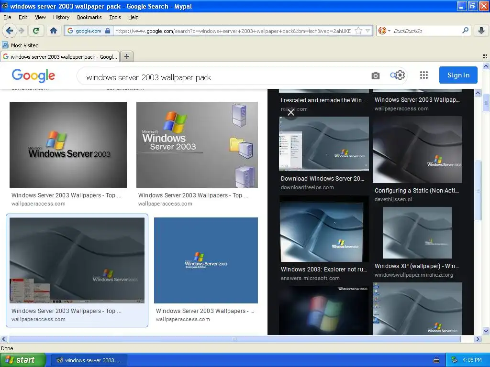Click the page vertical scrollbar down arrow
This screenshot has height=367, width=490.
click(486, 331)
